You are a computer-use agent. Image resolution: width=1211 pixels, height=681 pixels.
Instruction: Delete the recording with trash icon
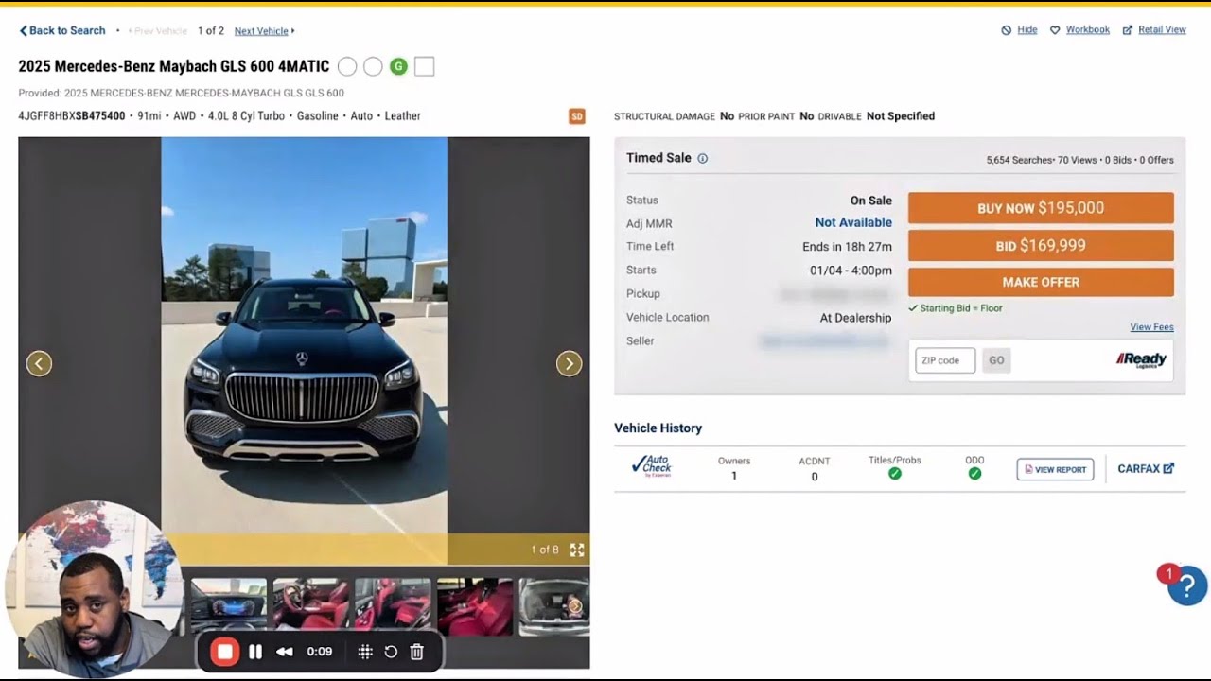(x=416, y=652)
